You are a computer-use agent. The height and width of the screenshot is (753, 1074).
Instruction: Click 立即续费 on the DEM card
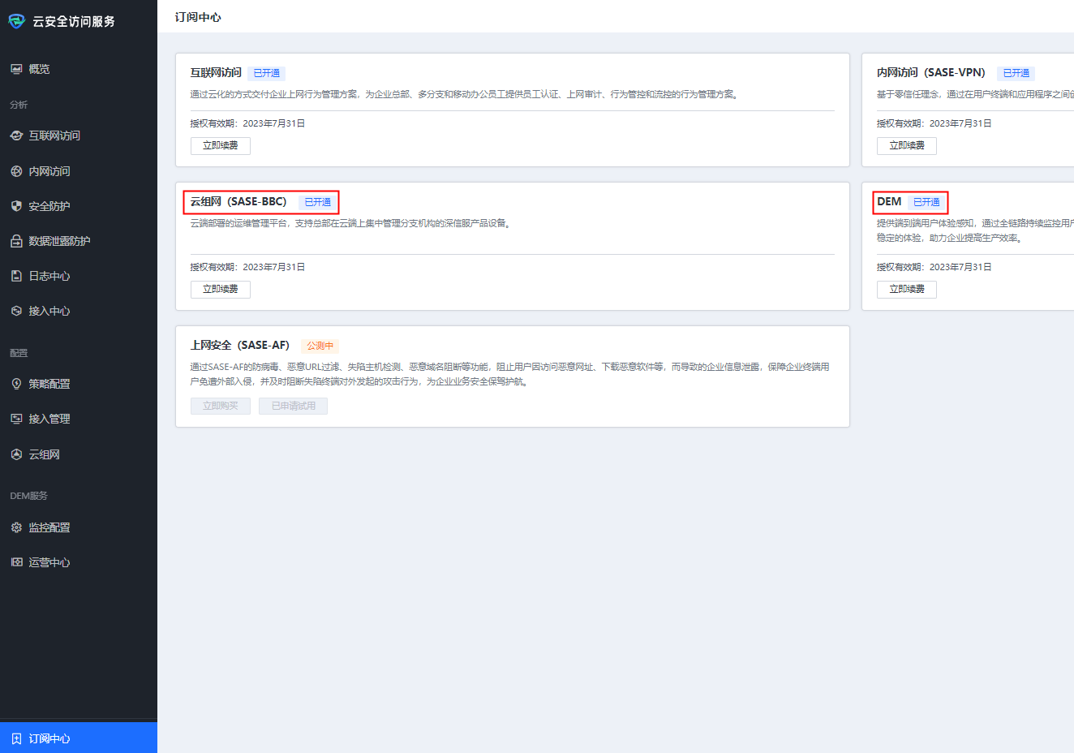[x=906, y=289]
